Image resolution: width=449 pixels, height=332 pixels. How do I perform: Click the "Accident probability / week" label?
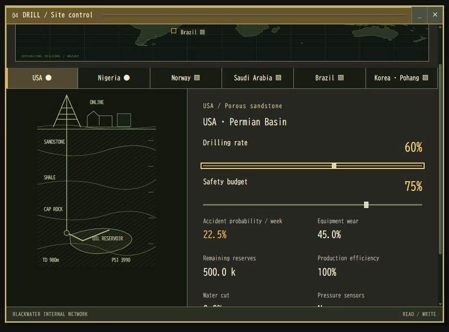pyautogui.click(x=243, y=221)
